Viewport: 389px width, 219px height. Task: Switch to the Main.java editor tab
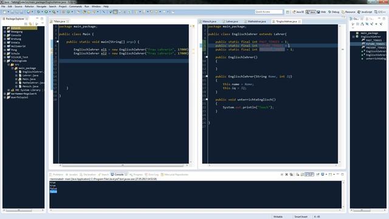(60, 22)
